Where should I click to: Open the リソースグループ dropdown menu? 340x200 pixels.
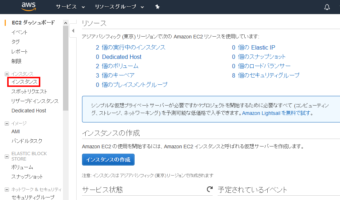click(119, 7)
